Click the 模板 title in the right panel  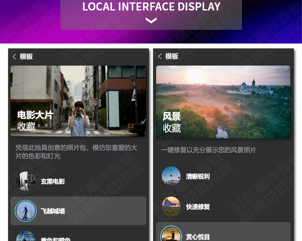pyautogui.click(x=172, y=56)
